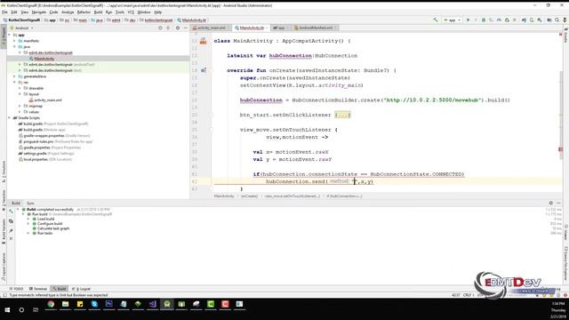This screenshot has height=320, width=569.
Task: Select MainActivity file in project tree
Action: pos(44,59)
